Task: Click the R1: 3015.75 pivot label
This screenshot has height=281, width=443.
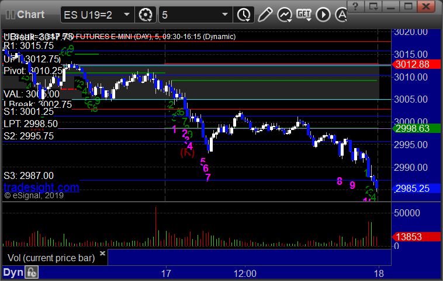Action: point(29,46)
